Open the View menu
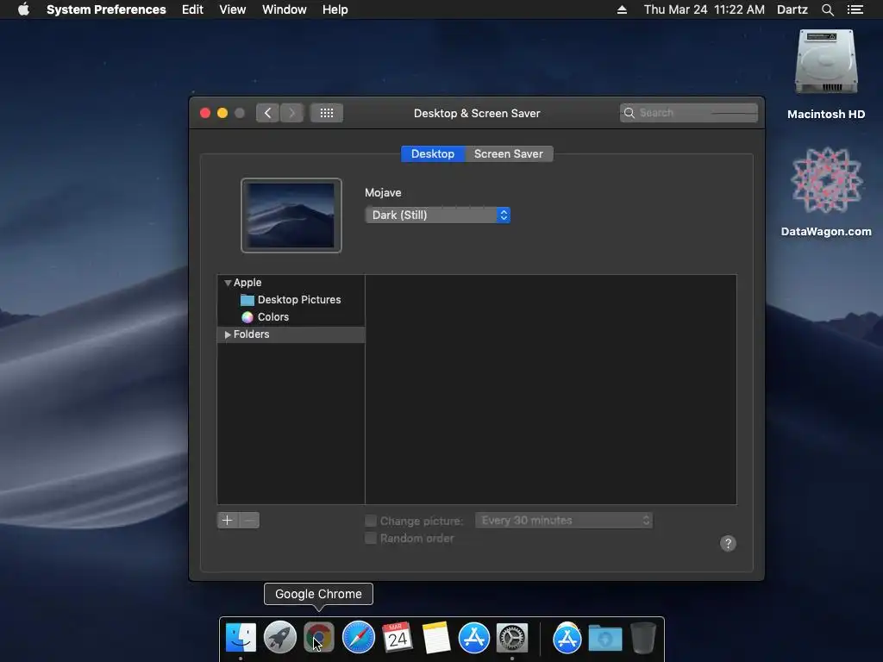The image size is (883, 662). (233, 9)
